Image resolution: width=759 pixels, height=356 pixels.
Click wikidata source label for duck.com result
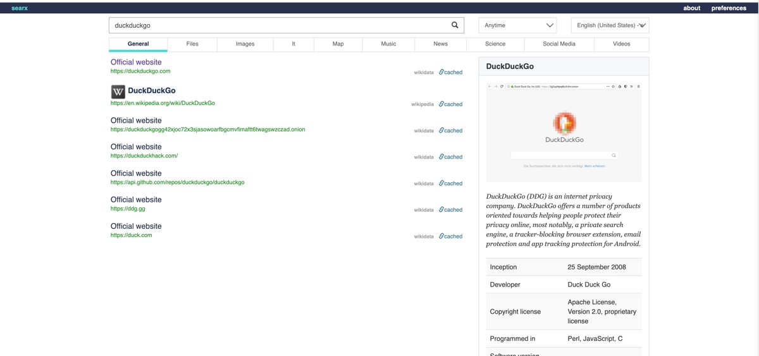click(x=424, y=236)
